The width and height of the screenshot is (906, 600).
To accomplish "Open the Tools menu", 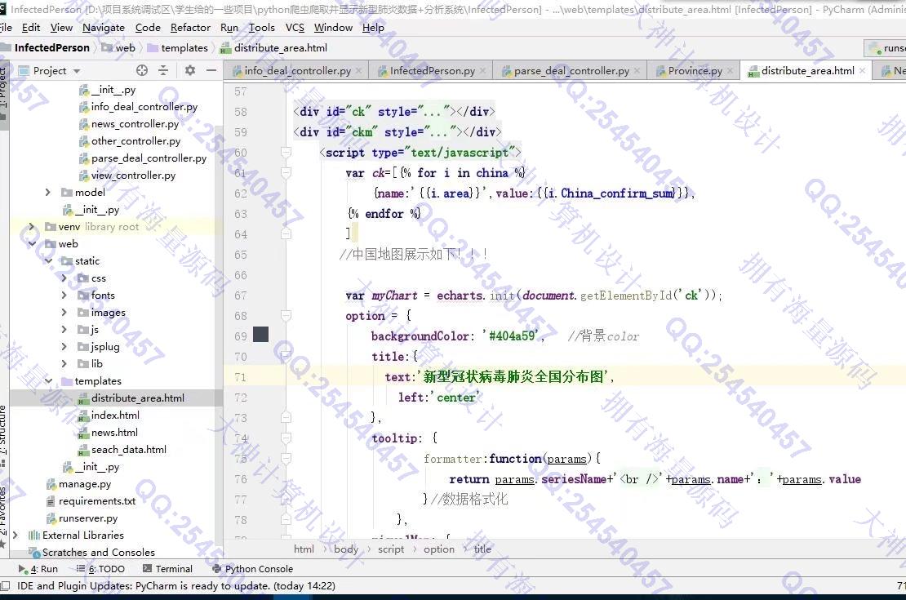I will tap(262, 27).
